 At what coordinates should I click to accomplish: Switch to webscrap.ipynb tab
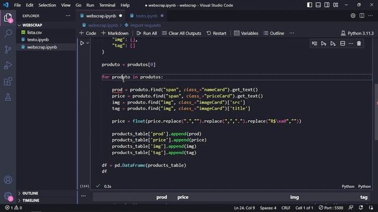click(101, 16)
